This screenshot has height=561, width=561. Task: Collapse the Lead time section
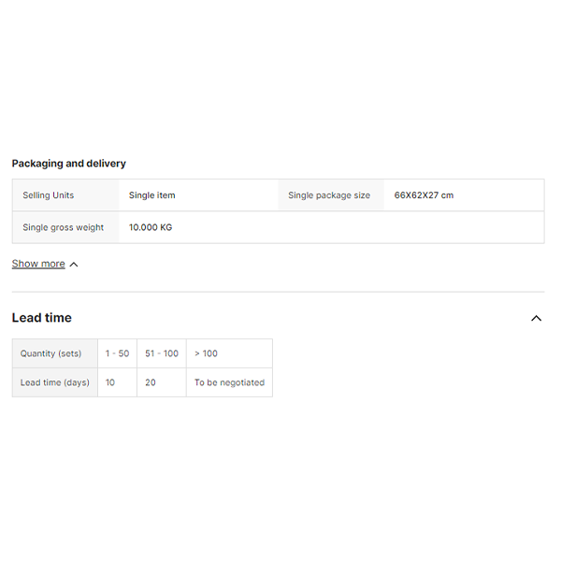(536, 318)
